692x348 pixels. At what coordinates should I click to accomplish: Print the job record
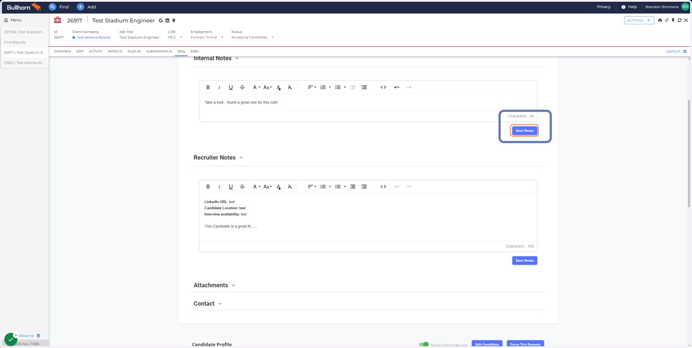pyautogui.click(x=660, y=20)
